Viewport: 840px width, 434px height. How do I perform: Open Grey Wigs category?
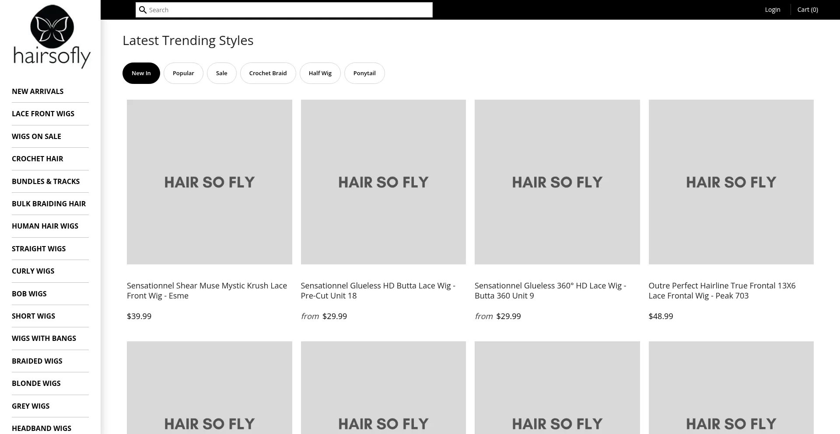(31, 406)
